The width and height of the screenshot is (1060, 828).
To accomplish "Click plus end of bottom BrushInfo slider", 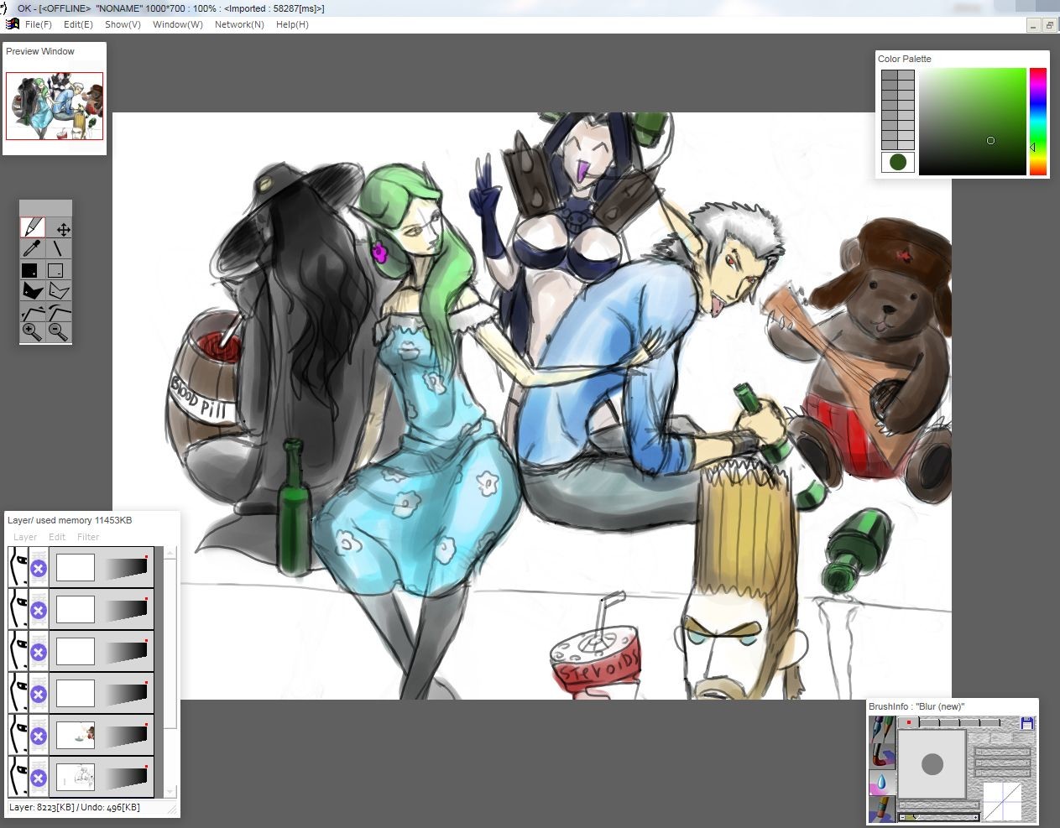I will tap(975, 817).
